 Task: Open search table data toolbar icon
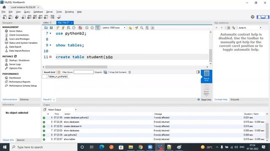point(52,17)
